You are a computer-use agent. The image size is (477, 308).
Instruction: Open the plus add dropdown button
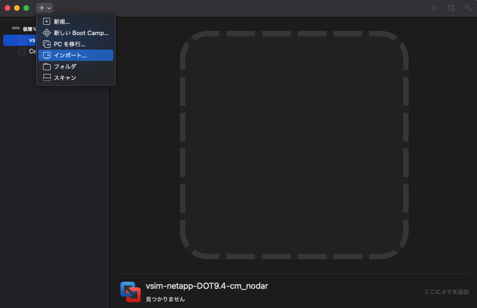pyautogui.click(x=45, y=8)
